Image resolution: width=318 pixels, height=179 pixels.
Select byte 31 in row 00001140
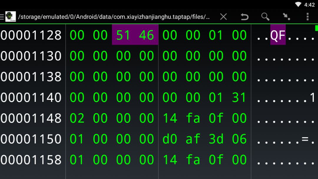[x=239, y=97]
